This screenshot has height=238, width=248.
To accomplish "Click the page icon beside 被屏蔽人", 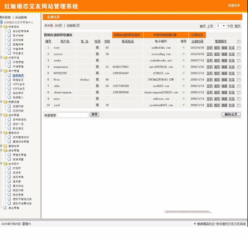I will 9,98.
